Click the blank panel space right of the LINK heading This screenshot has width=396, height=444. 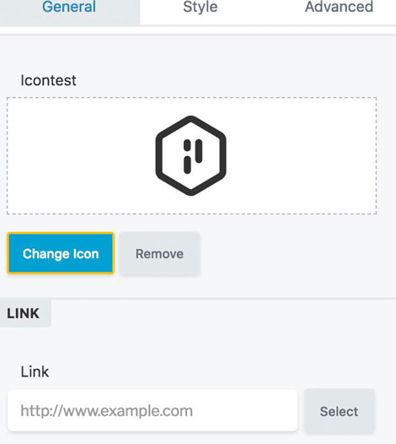pos(223,313)
